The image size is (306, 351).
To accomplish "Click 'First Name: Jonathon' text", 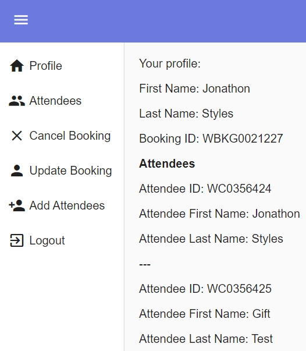I will (195, 88).
